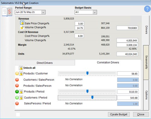
Task: Toggle lock for Customers / Period
Action: tap(21, 98)
